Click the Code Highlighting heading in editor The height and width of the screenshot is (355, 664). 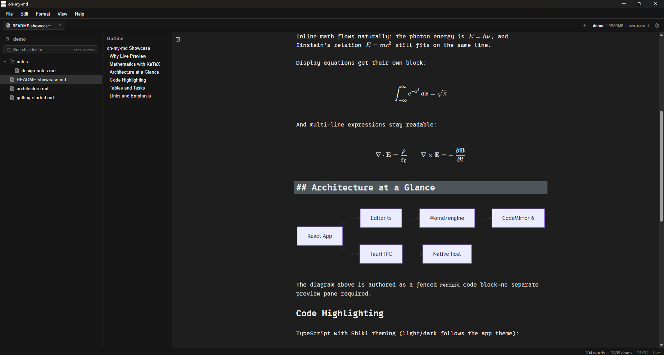[340, 313]
